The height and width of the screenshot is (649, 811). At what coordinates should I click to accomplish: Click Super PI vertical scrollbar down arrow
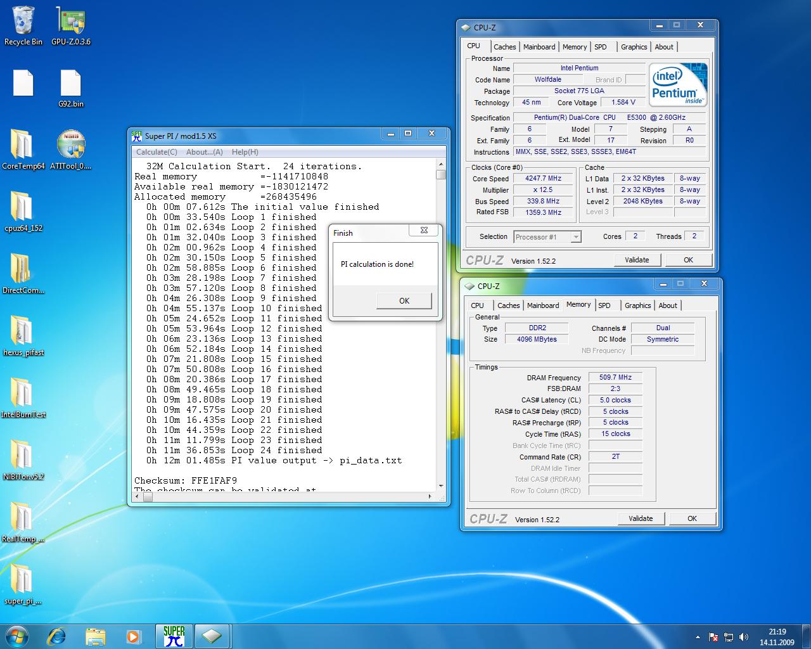click(x=441, y=486)
